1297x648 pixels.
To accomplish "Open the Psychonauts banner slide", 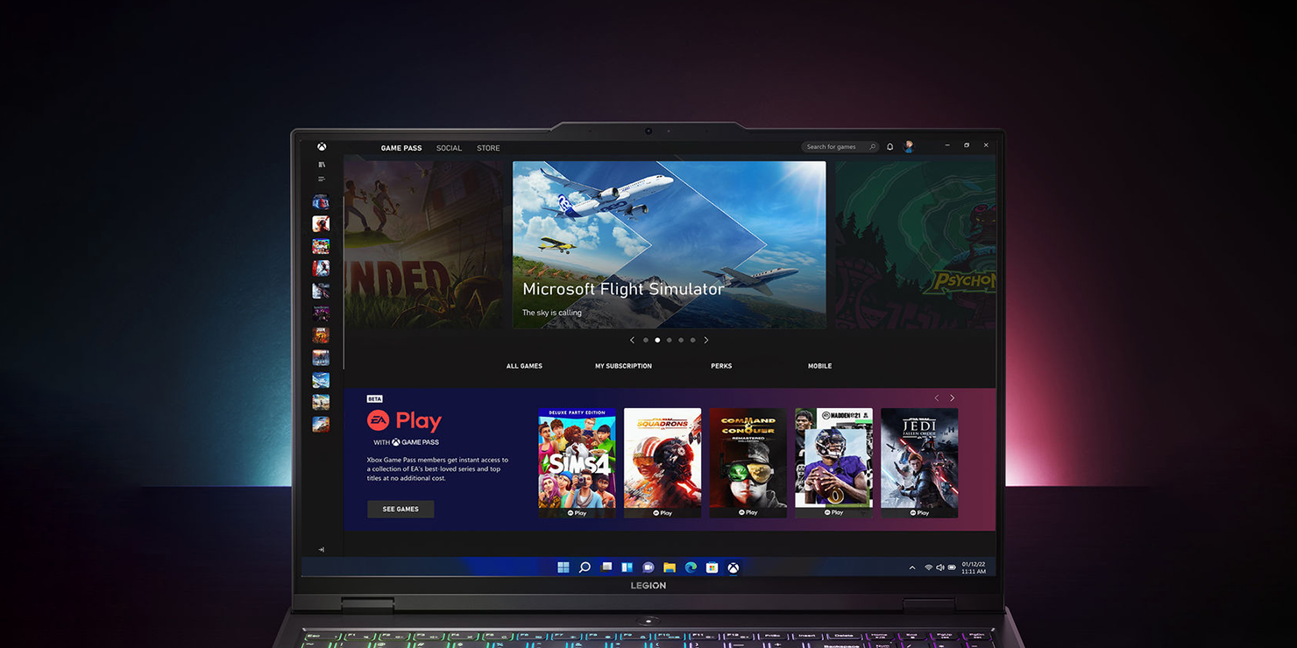I will 915,244.
